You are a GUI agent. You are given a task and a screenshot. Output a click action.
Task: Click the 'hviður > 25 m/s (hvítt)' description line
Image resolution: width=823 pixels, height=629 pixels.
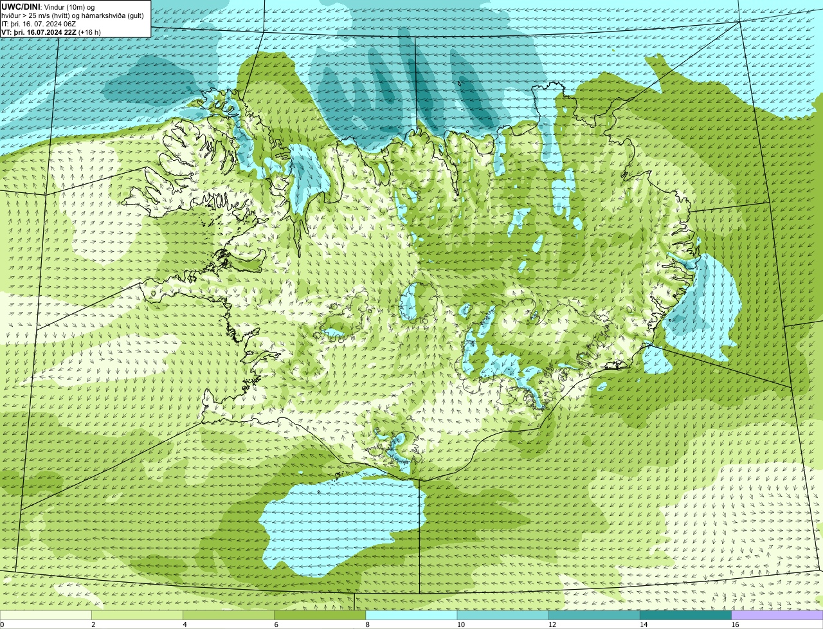point(73,15)
